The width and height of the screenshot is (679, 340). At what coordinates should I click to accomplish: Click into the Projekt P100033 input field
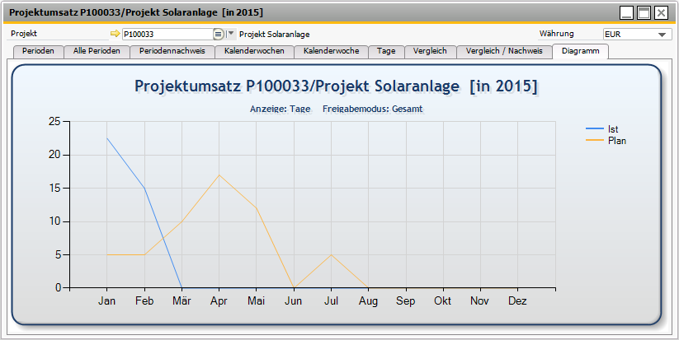point(167,35)
